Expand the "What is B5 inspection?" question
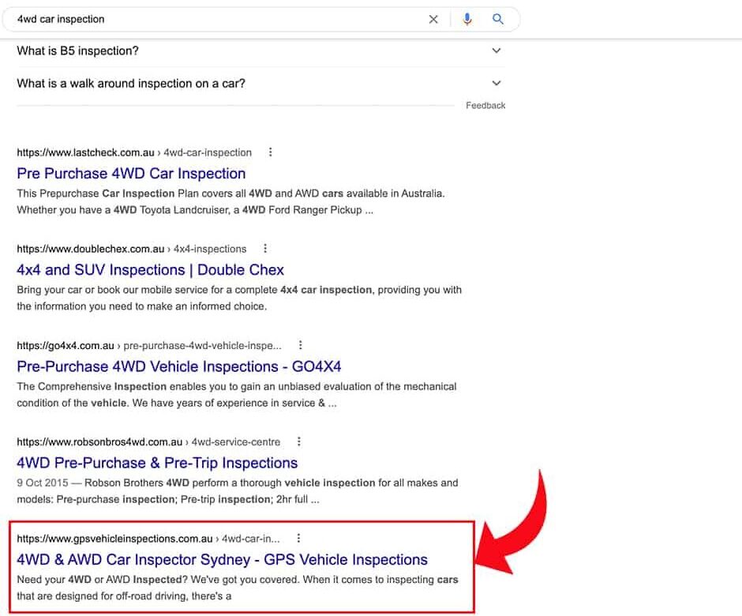 tap(496, 51)
